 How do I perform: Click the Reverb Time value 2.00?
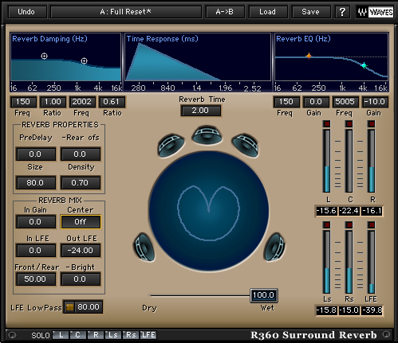(x=200, y=111)
